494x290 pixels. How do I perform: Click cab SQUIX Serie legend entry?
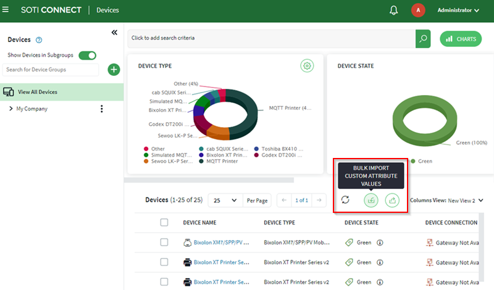point(224,149)
